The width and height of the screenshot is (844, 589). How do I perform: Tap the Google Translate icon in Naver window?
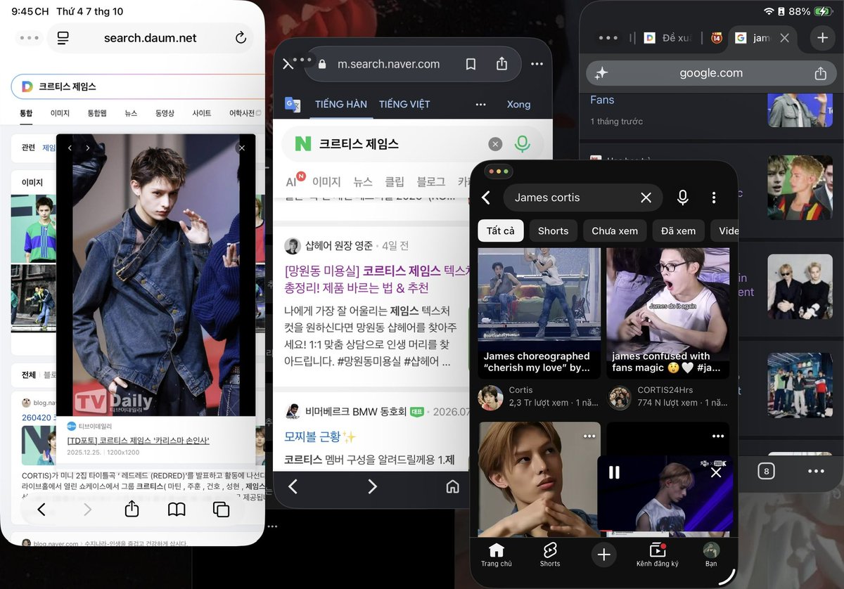tap(293, 104)
